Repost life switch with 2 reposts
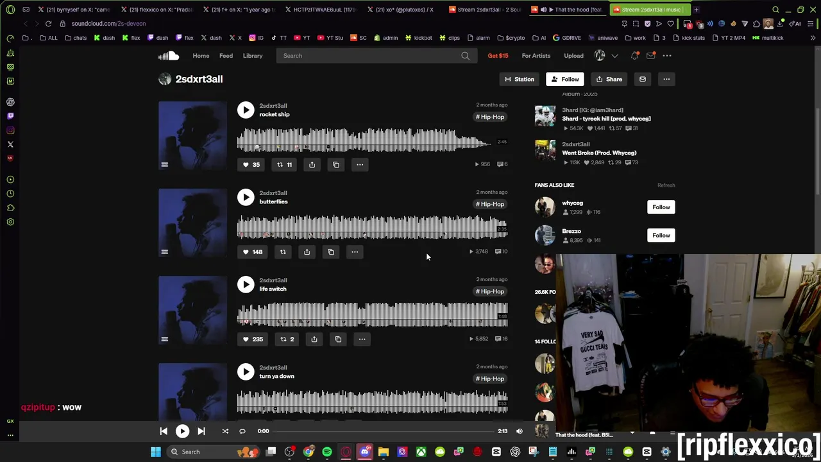Screen dimensions: 821x462 (x=287, y=339)
